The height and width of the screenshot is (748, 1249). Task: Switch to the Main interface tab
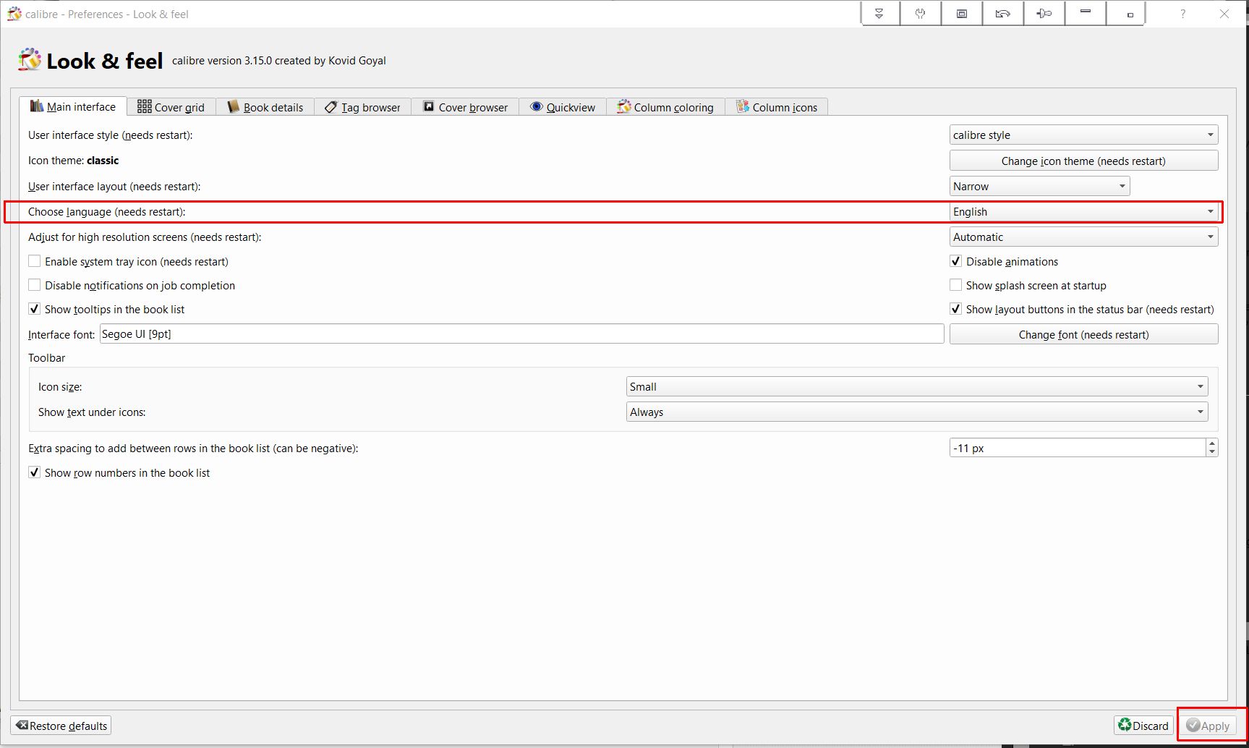tap(73, 107)
